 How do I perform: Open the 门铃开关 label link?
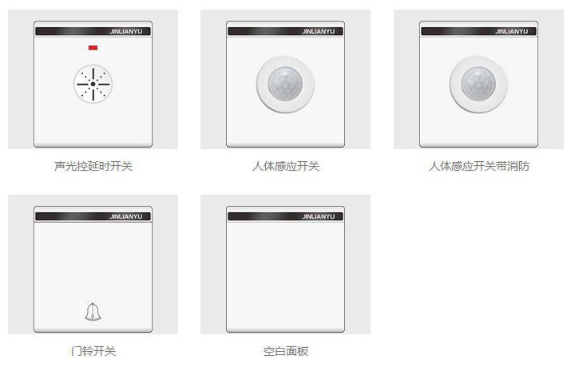93,351
